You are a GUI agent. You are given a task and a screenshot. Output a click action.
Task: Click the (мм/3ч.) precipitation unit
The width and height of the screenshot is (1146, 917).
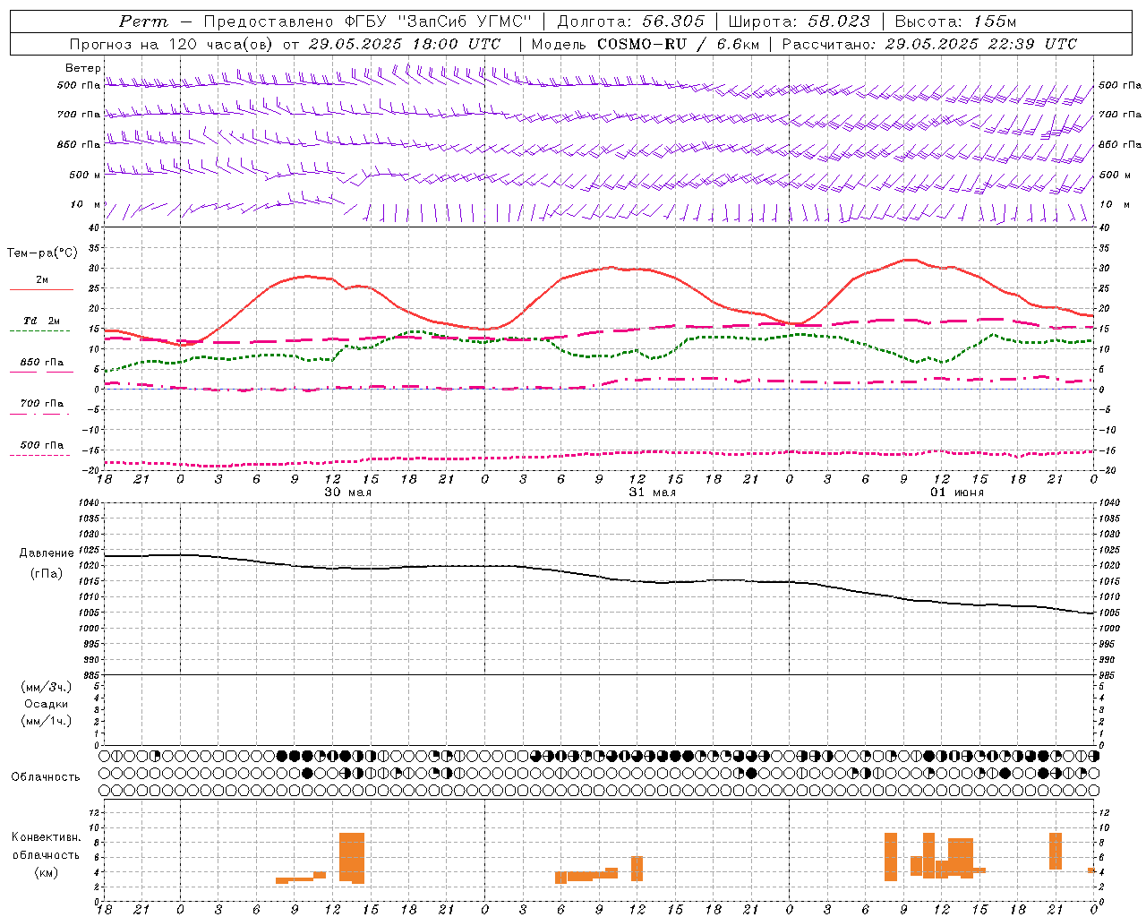click(x=47, y=687)
